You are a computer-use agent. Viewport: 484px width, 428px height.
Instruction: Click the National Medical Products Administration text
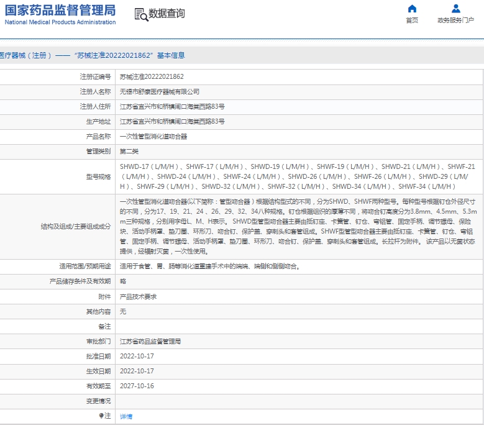[x=60, y=22]
